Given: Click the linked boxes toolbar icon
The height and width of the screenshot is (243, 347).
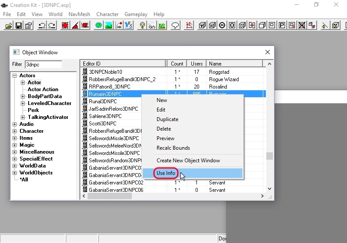Looking at the screenshot, I should [312, 26].
